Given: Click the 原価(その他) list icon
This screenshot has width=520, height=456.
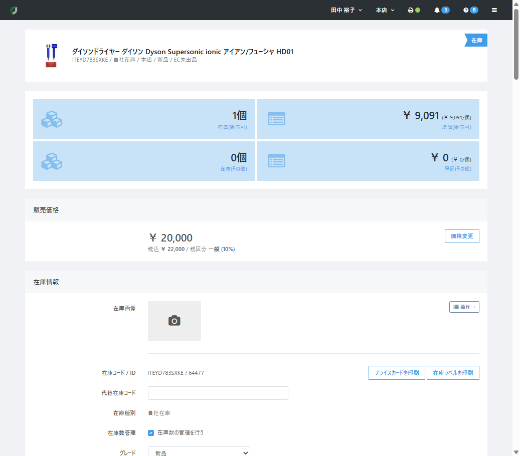Looking at the screenshot, I should pyautogui.click(x=276, y=161).
